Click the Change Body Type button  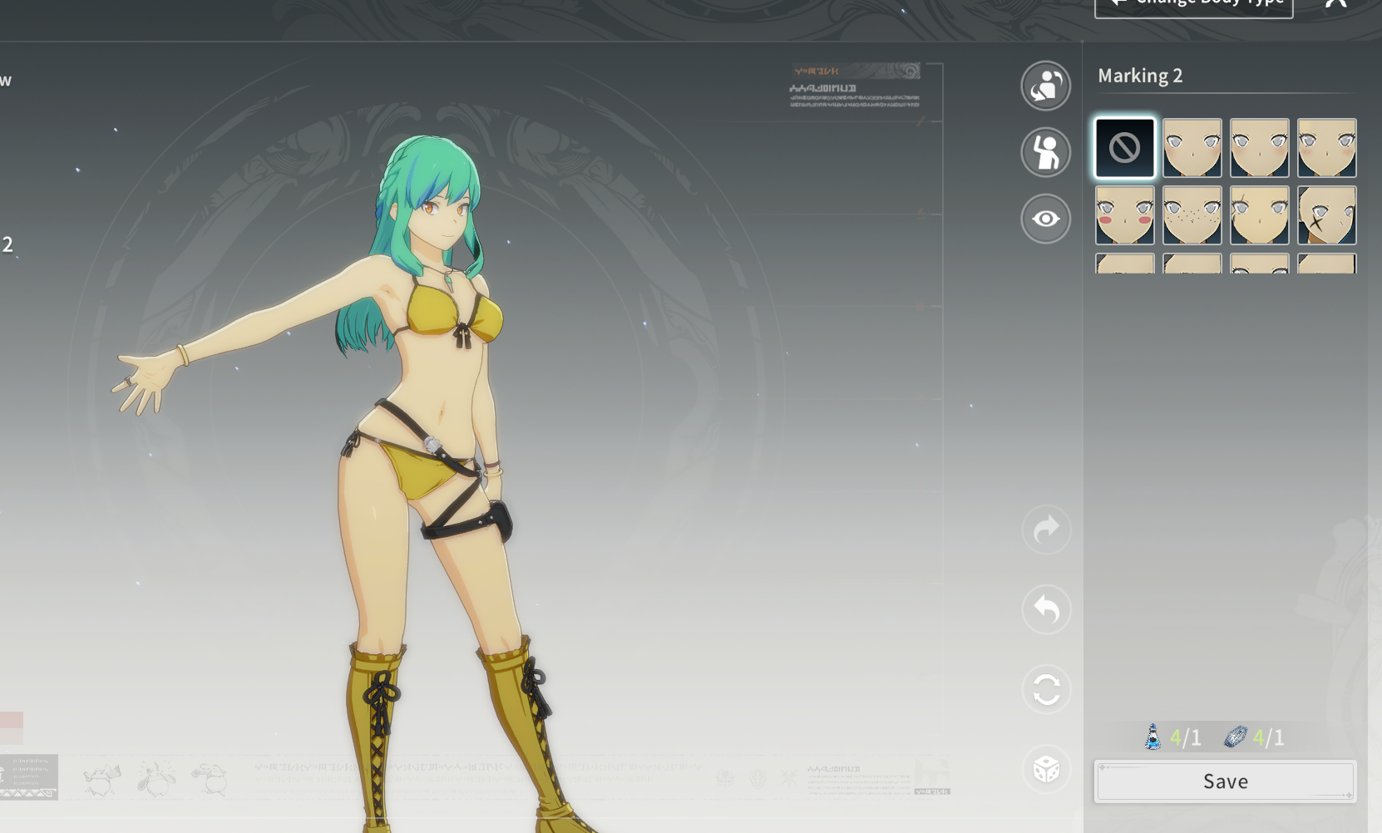point(1194,7)
